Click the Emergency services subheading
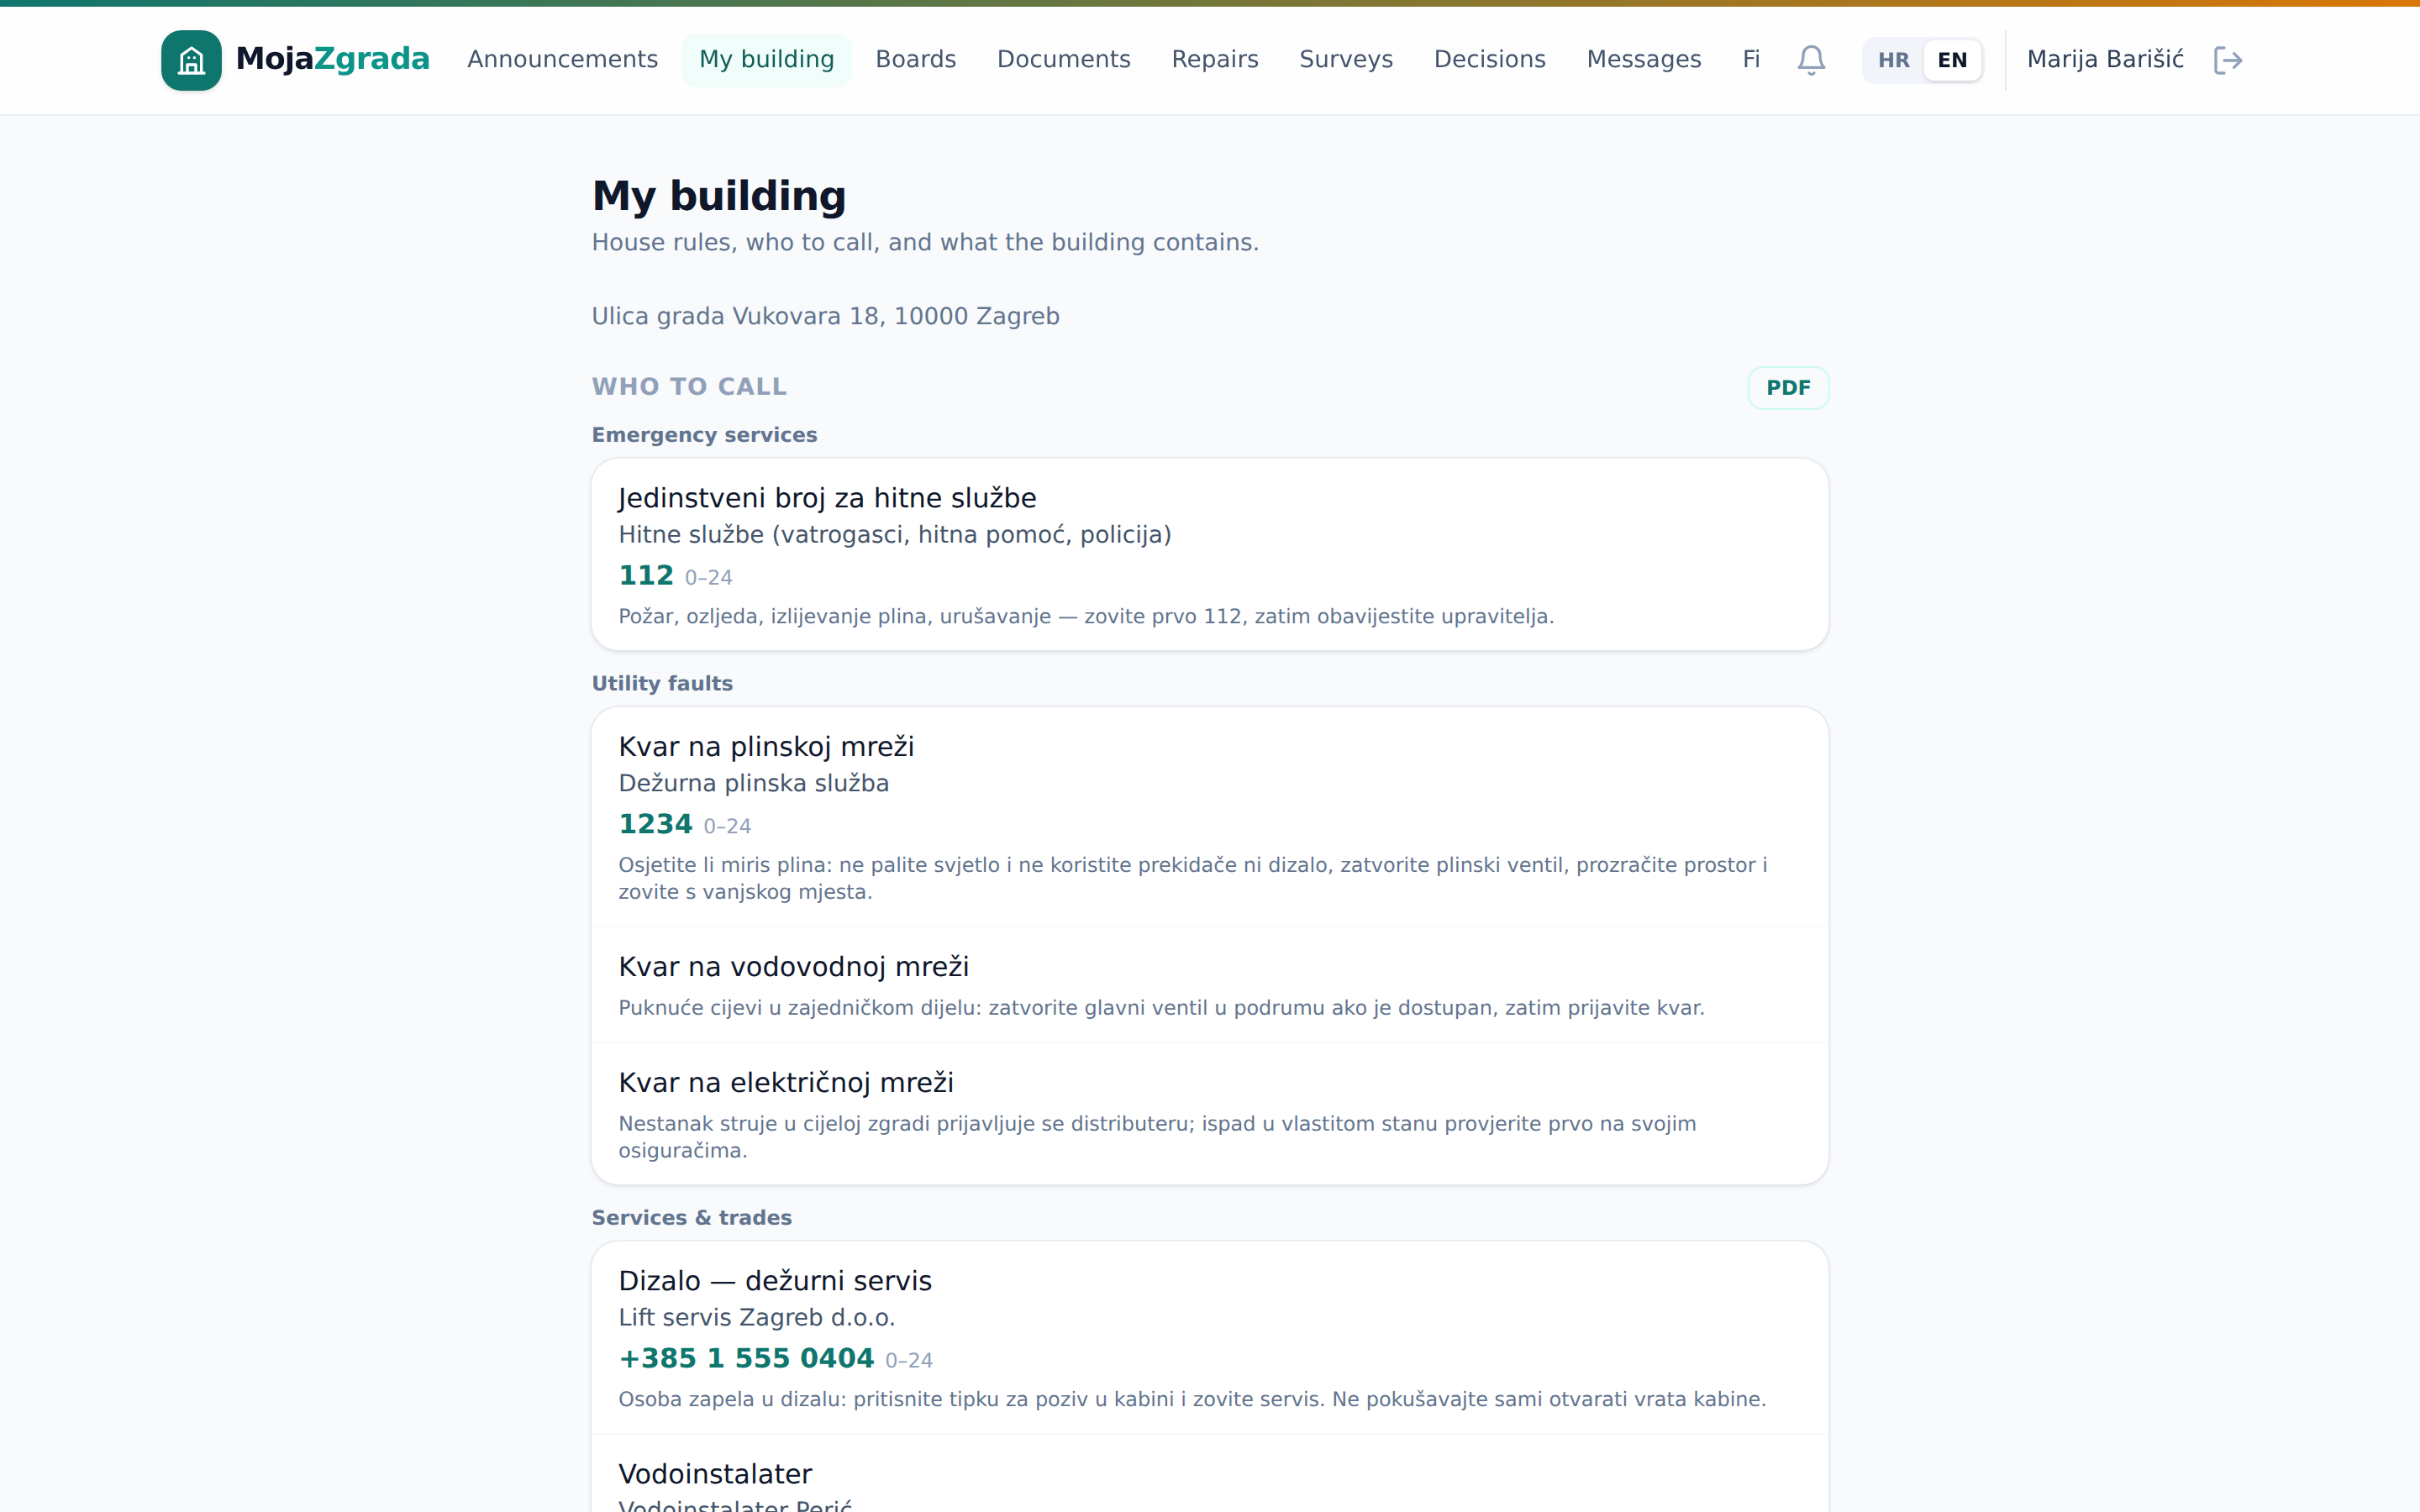 point(704,435)
